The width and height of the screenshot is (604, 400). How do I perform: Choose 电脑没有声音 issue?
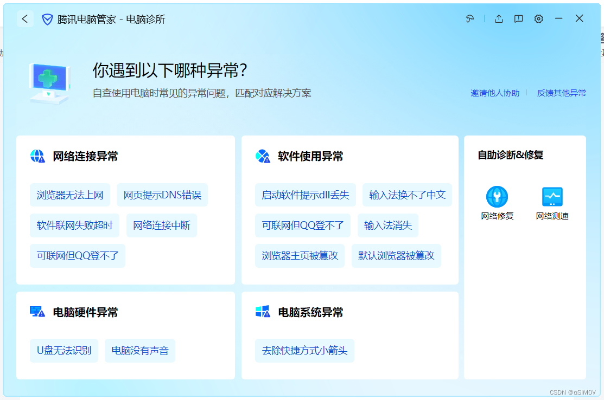tap(140, 350)
